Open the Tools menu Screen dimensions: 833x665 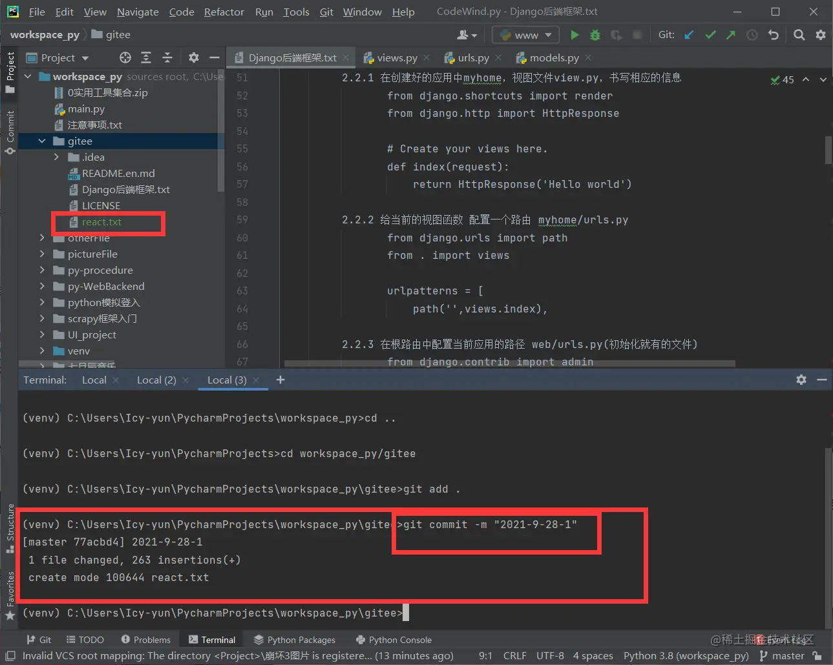pyautogui.click(x=296, y=12)
